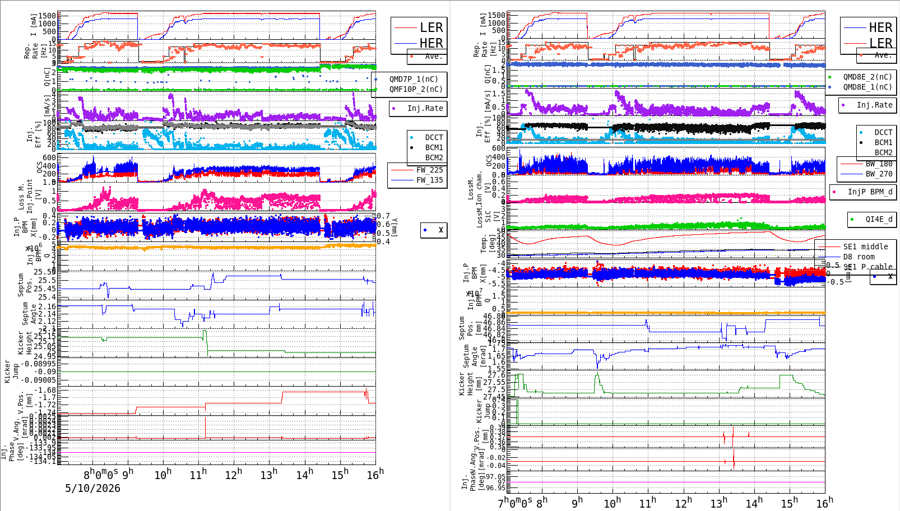The width and height of the screenshot is (900, 511).
Task: Click the 15h tick label on right plot
Action: click(x=790, y=503)
